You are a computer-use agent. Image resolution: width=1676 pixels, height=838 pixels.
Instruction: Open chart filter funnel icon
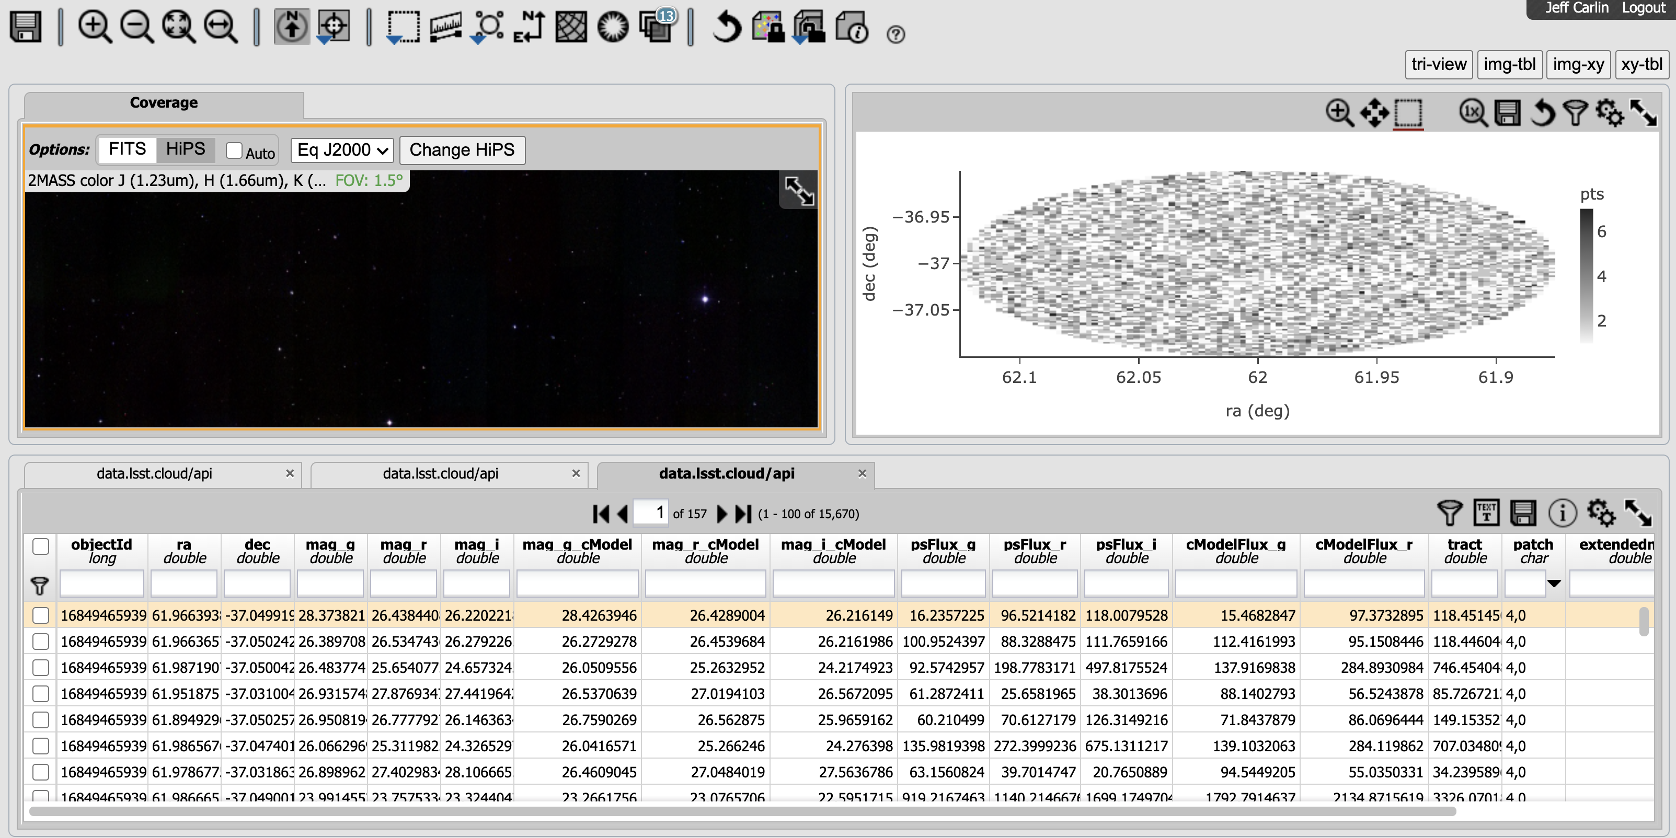pyautogui.click(x=1575, y=112)
